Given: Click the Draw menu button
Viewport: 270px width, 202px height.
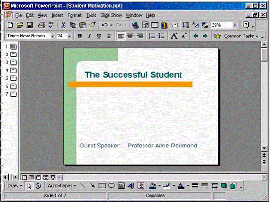Looking at the screenshot, I should [15, 186].
